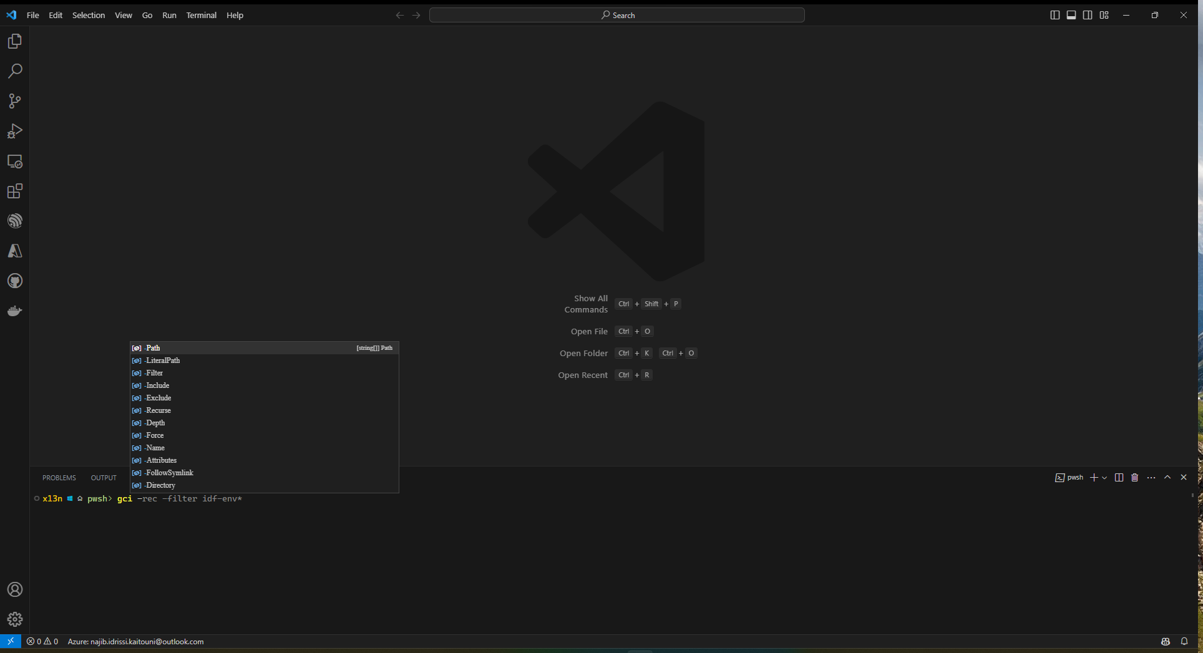Go back with the navigation arrow
1203x653 pixels.
(400, 15)
